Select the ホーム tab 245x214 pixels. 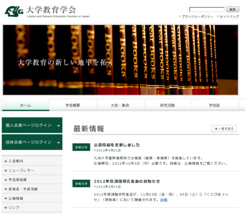[x=26, y=105]
